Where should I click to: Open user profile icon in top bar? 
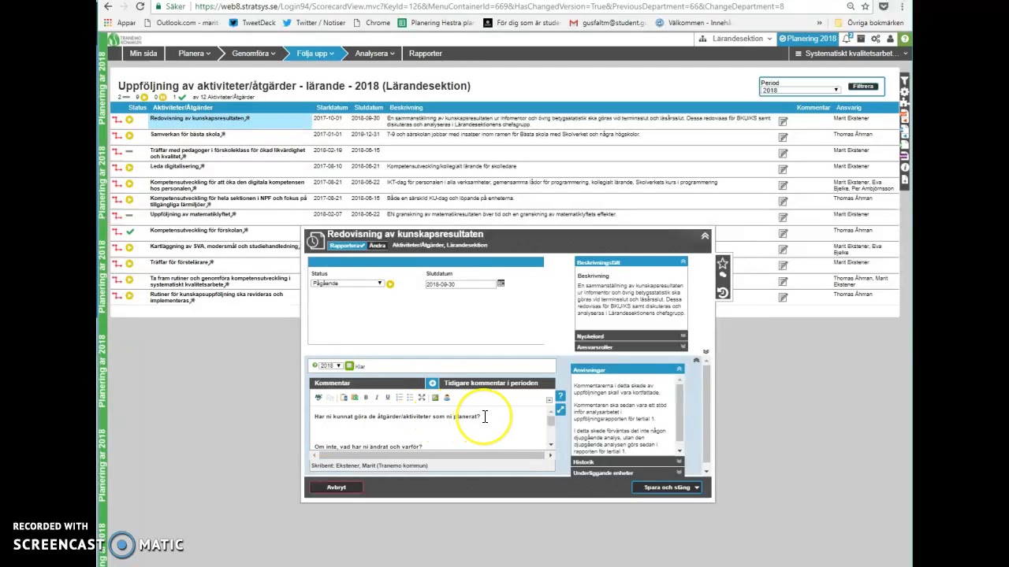pyautogui.click(x=891, y=39)
